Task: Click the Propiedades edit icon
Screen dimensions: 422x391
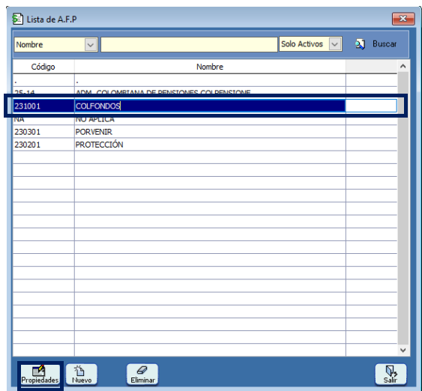Action: 38,370
